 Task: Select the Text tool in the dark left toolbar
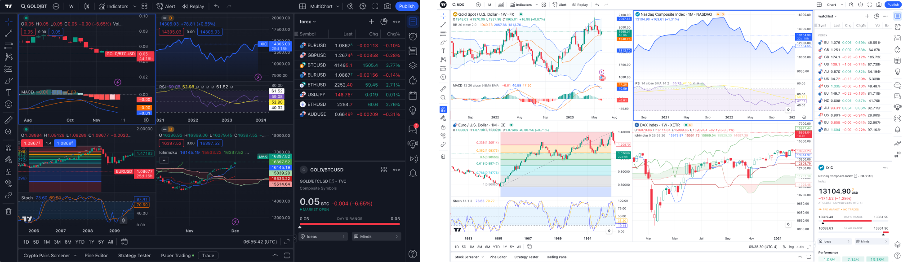8,92
